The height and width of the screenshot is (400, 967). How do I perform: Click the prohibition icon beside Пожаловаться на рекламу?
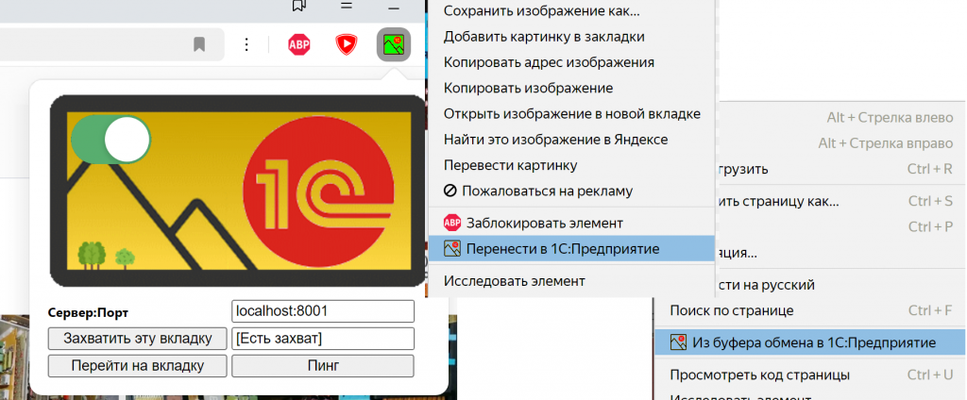450,192
